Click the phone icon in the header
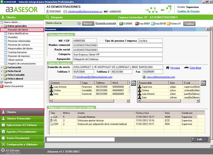 click(48, 11)
